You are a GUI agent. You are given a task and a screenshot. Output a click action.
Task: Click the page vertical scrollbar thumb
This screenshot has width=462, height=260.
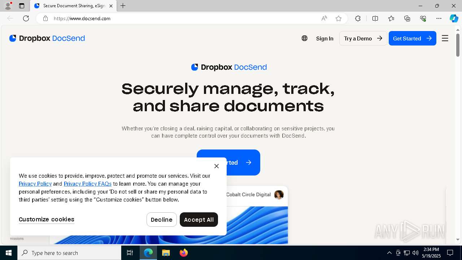pos(458,45)
